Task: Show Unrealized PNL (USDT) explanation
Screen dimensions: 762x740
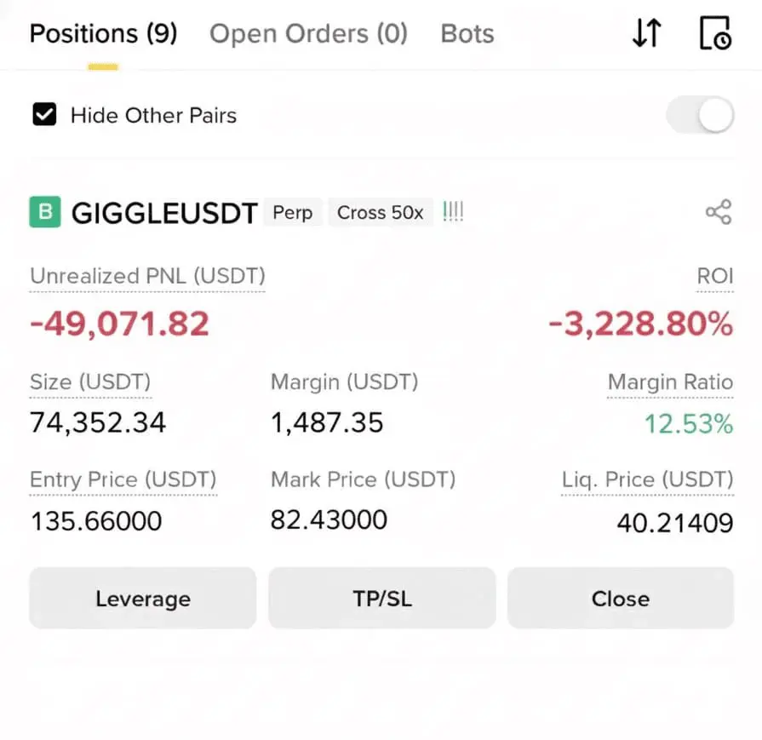Action: (x=148, y=276)
